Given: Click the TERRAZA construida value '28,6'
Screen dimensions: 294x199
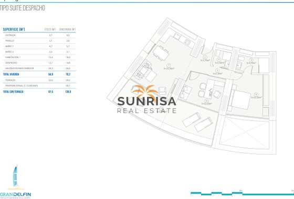Looking at the screenshot, I should (x=68, y=80).
